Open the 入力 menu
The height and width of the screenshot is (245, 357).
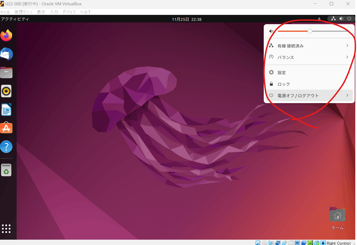pos(54,12)
